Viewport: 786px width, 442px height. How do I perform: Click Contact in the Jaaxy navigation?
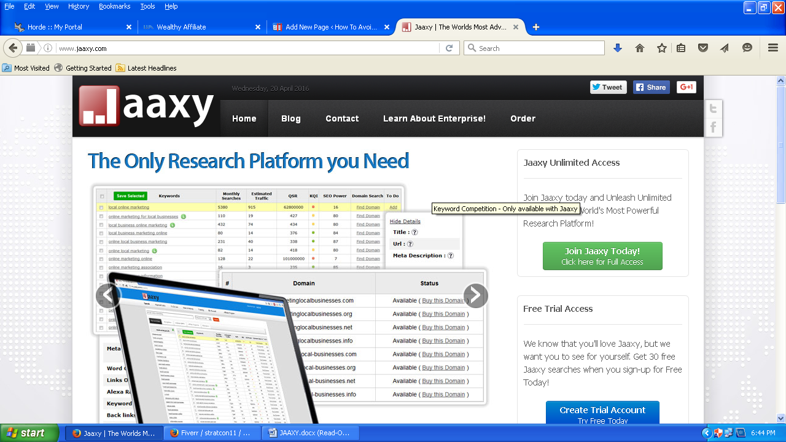(x=342, y=118)
